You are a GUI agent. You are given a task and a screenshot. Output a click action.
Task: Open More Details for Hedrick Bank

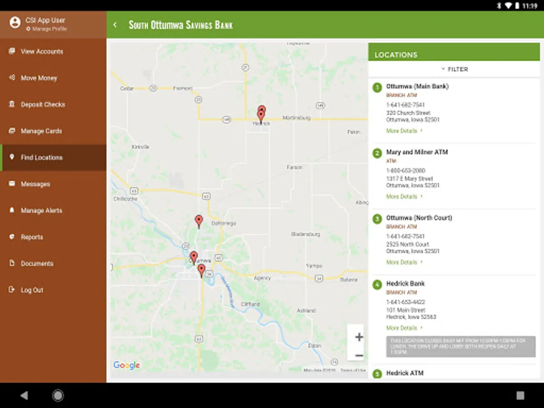click(x=404, y=328)
